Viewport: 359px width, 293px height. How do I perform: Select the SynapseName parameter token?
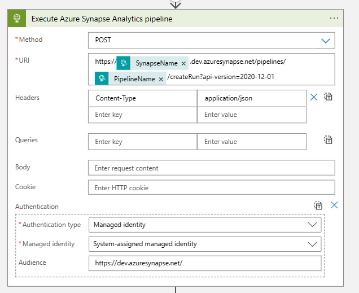152,63
